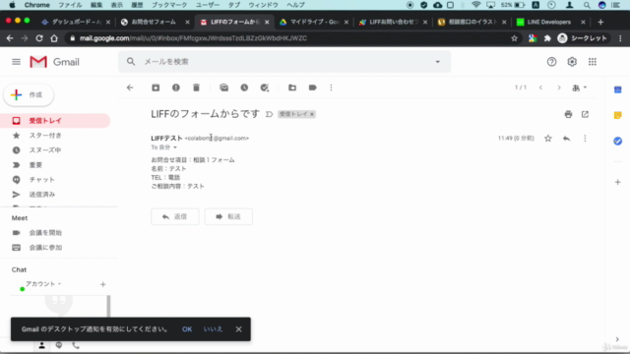Viewport: 630px width, 354px height.
Task: Open the Move to folder icon
Action: pyautogui.click(x=292, y=88)
